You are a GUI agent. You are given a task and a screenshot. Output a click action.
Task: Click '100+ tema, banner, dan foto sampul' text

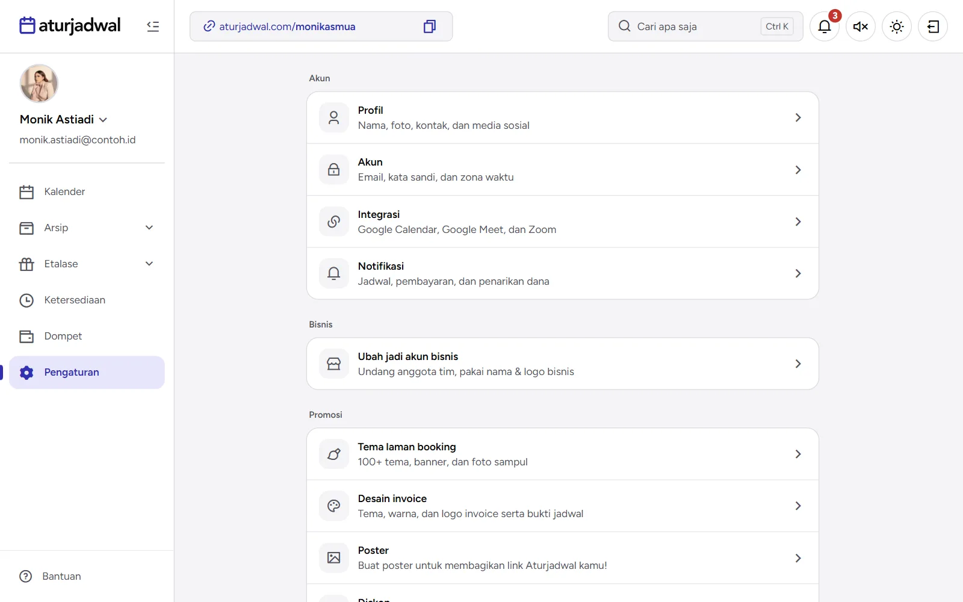[x=442, y=462]
